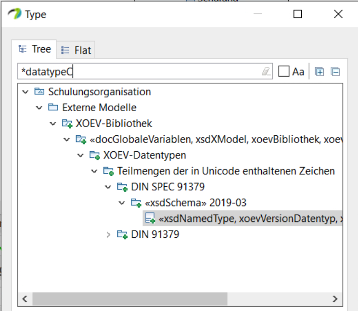Viewport: 358px width, 311px height.
Task: Expand all tree nodes with the plus icon
Action: (319, 72)
